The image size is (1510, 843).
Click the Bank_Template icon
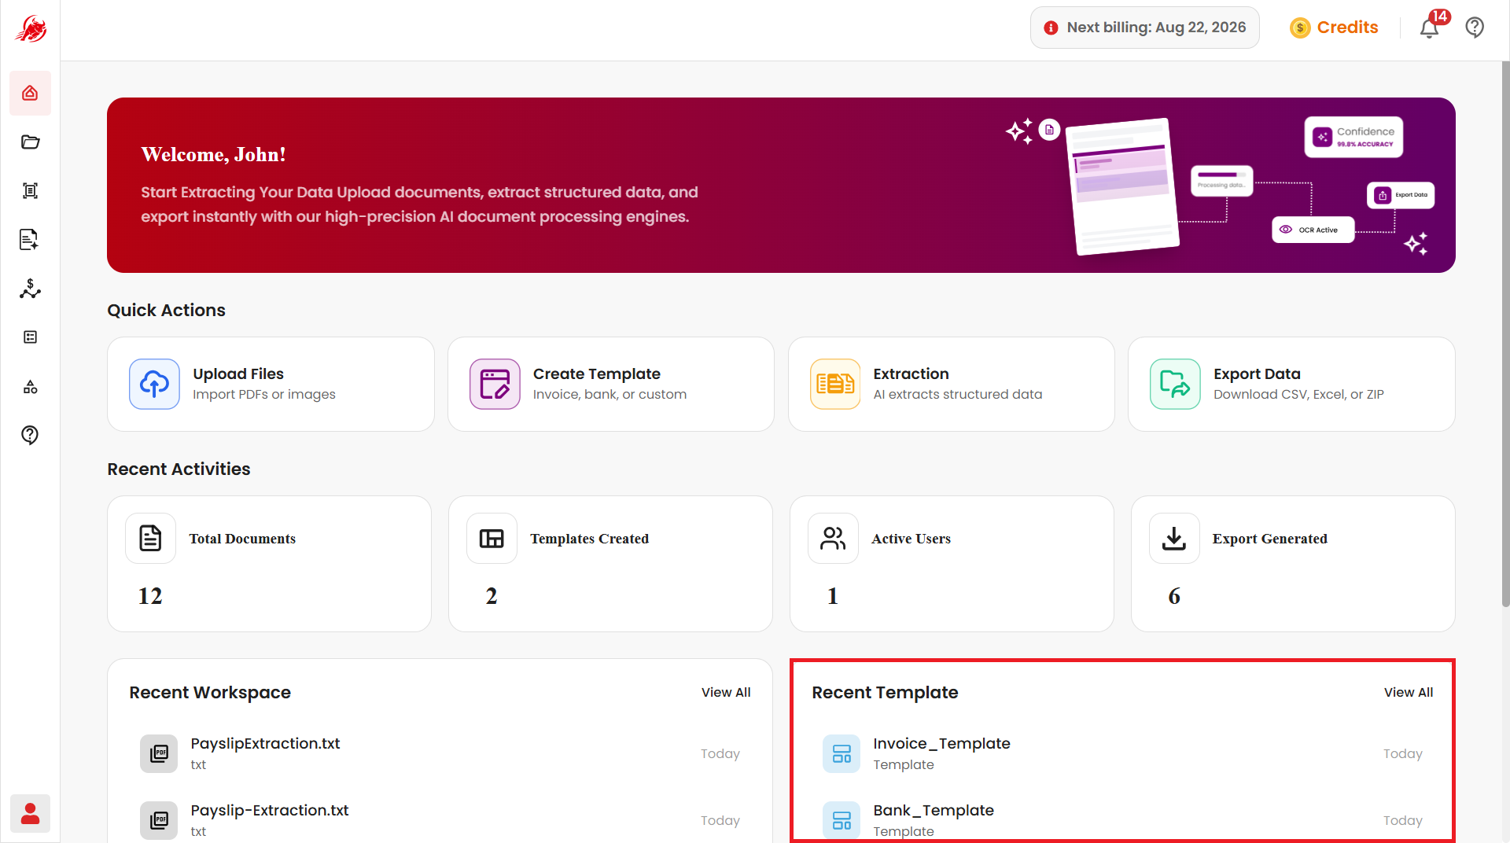(842, 820)
